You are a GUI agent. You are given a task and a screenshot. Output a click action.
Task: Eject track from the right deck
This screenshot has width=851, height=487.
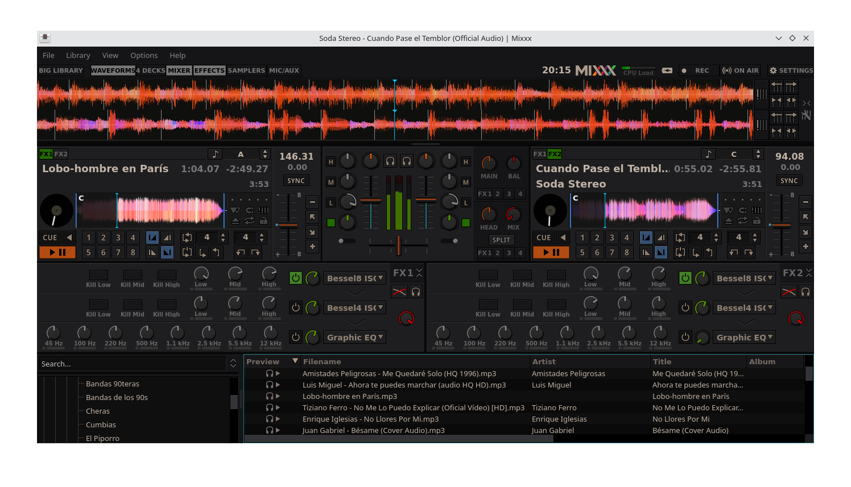pos(728,220)
